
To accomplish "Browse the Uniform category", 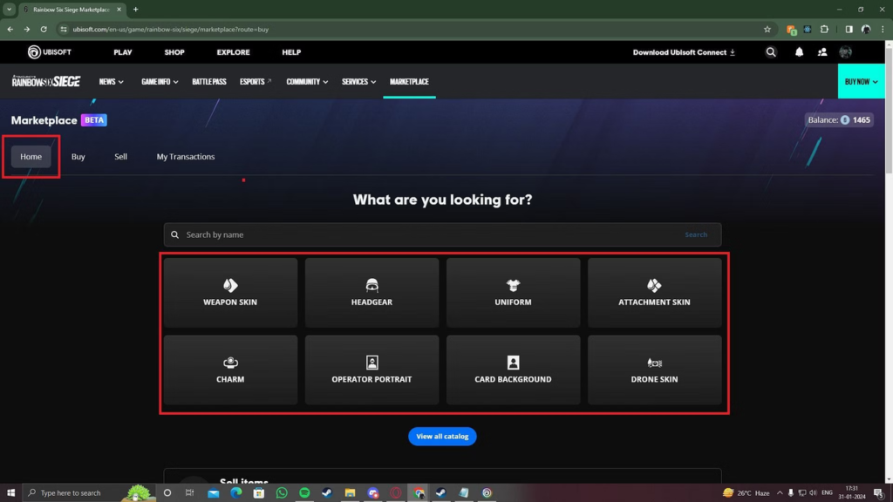I will [x=513, y=293].
